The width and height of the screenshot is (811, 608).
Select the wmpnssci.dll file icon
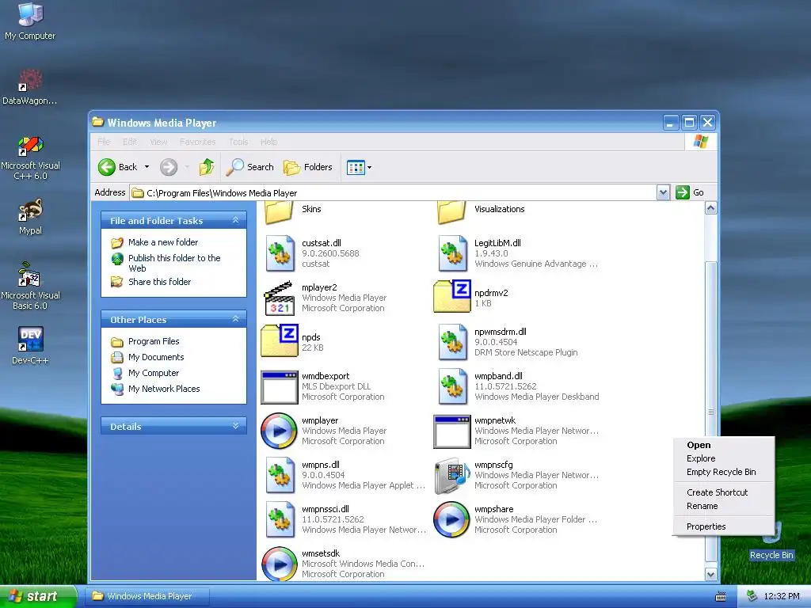tap(280, 519)
